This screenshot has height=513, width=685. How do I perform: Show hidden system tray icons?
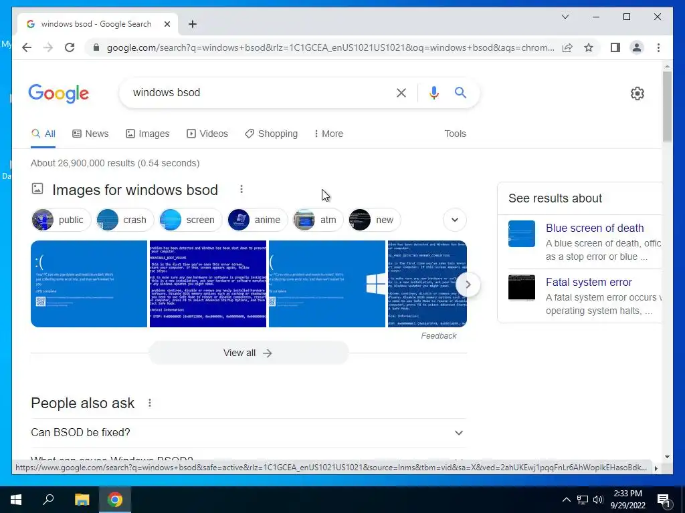(x=566, y=500)
